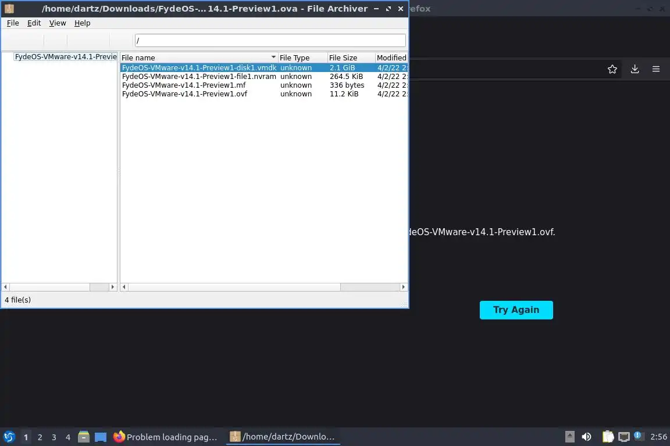This screenshot has height=446, width=670.
Task: Open the update notification tray icon
Action: pyautogui.click(x=637, y=436)
